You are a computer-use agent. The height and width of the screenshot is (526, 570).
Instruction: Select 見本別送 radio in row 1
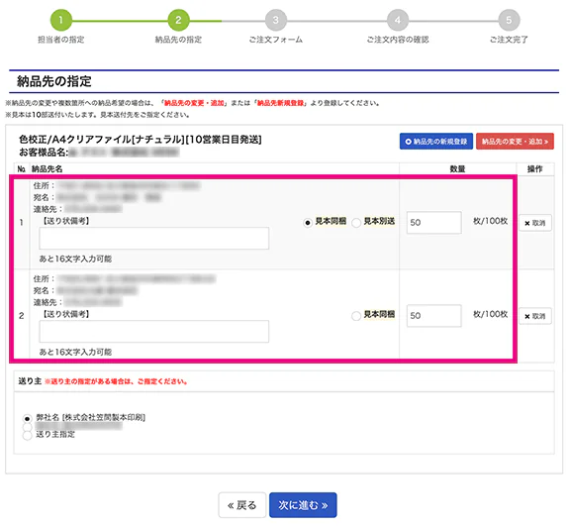pos(356,222)
